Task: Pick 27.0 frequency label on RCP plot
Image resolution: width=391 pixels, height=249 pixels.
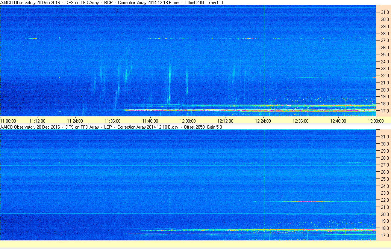Action: coord(385,40)
